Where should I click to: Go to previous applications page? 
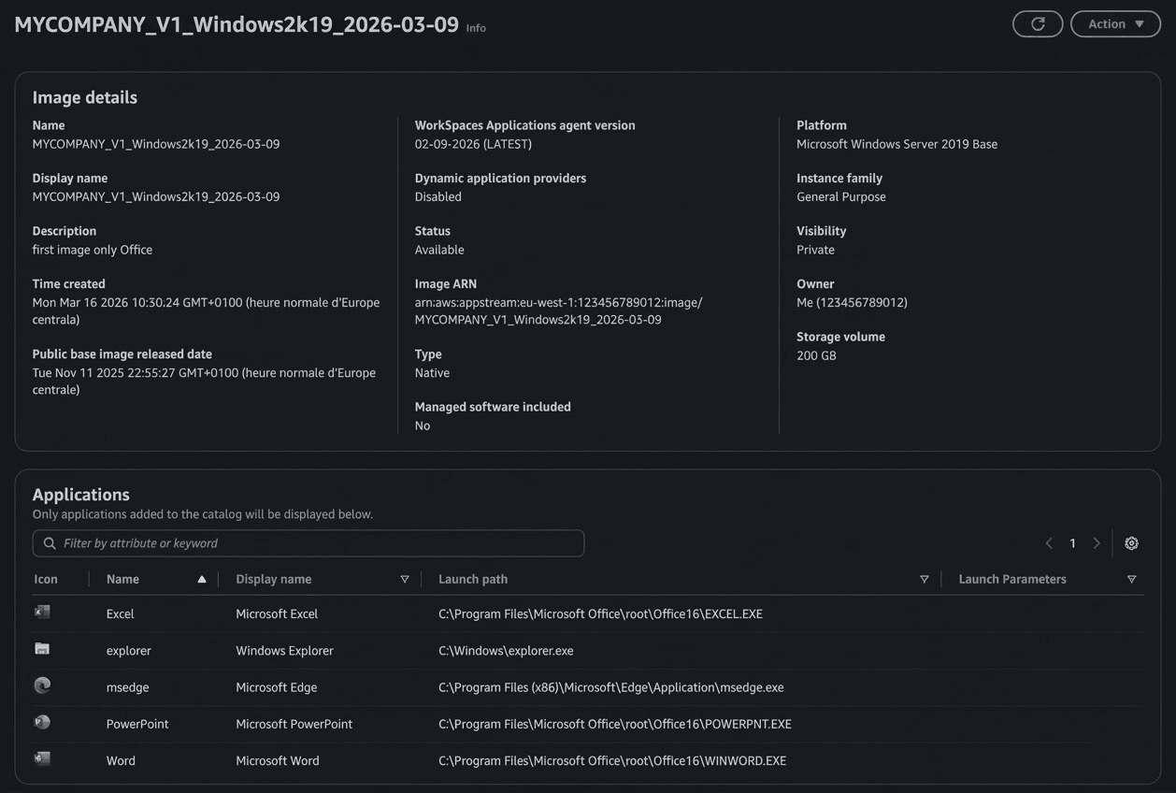tap(1049, 543)
